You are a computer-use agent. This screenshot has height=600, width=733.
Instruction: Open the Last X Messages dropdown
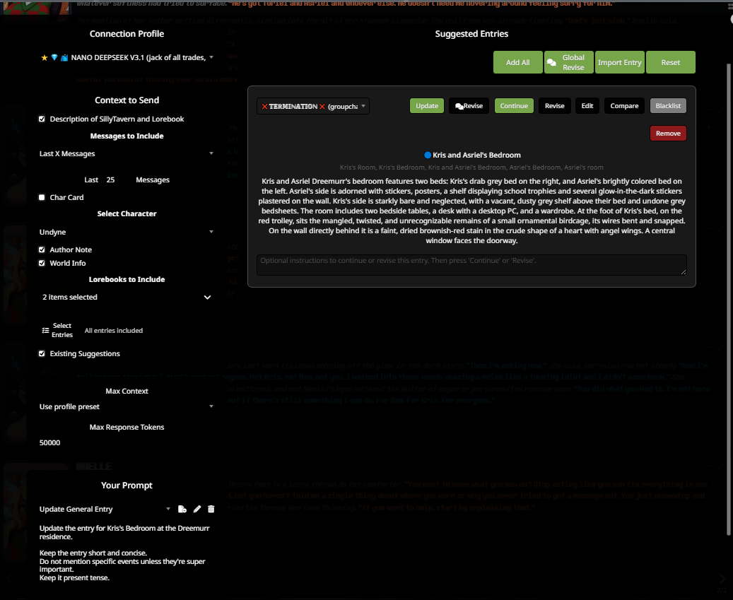point(127,154)
